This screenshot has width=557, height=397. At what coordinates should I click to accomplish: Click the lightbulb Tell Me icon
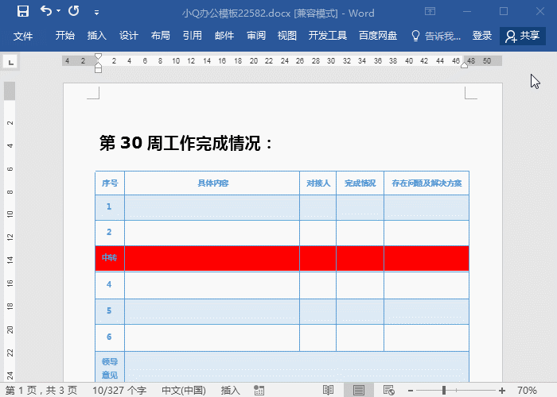(415, 36)
